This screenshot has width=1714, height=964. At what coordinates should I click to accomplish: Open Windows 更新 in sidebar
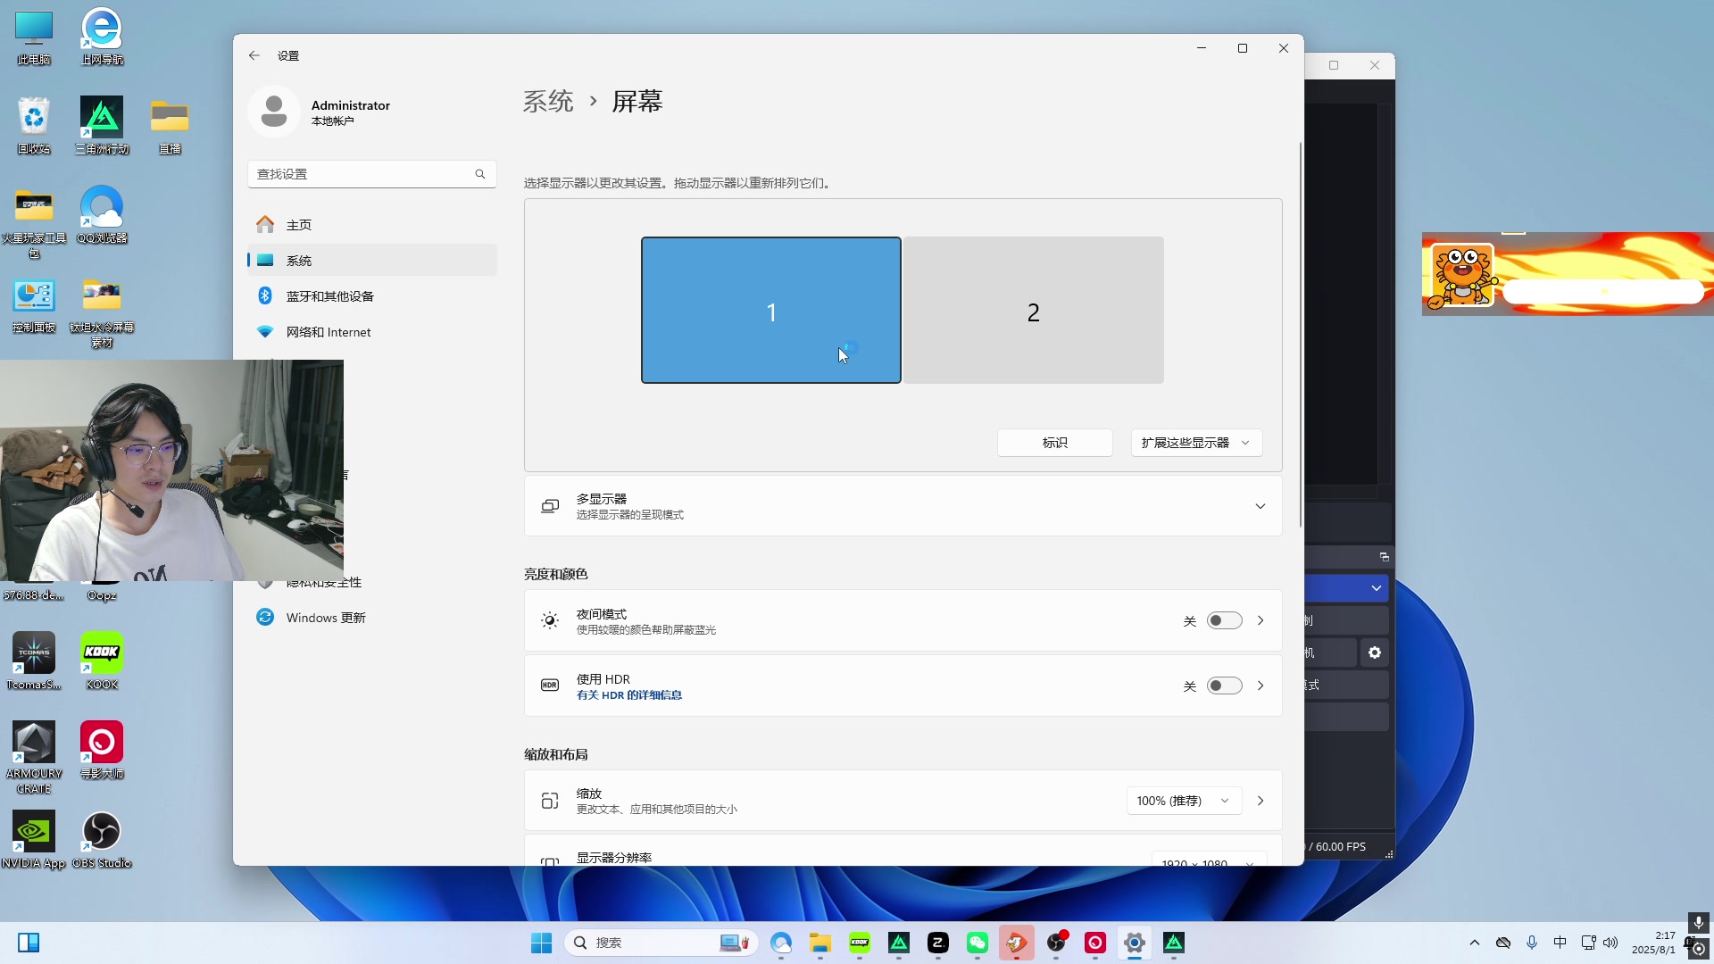pos(371,618)
